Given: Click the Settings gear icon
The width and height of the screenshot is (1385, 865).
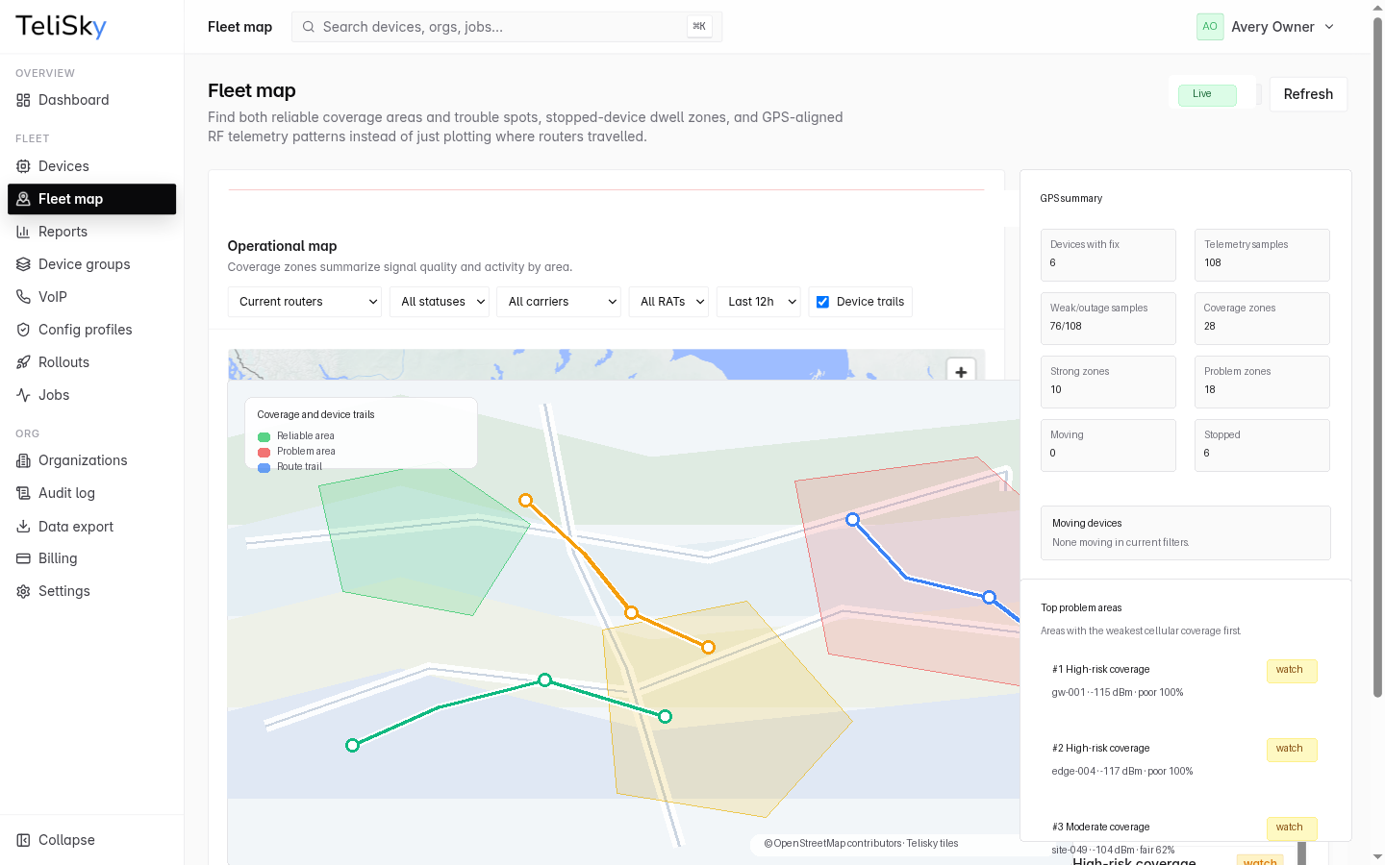Looking at the screenshot, I should [23, 591].
